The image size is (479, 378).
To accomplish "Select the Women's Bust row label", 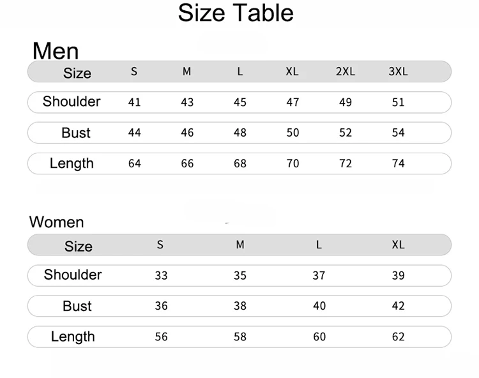I will click(x=77, y=306).
